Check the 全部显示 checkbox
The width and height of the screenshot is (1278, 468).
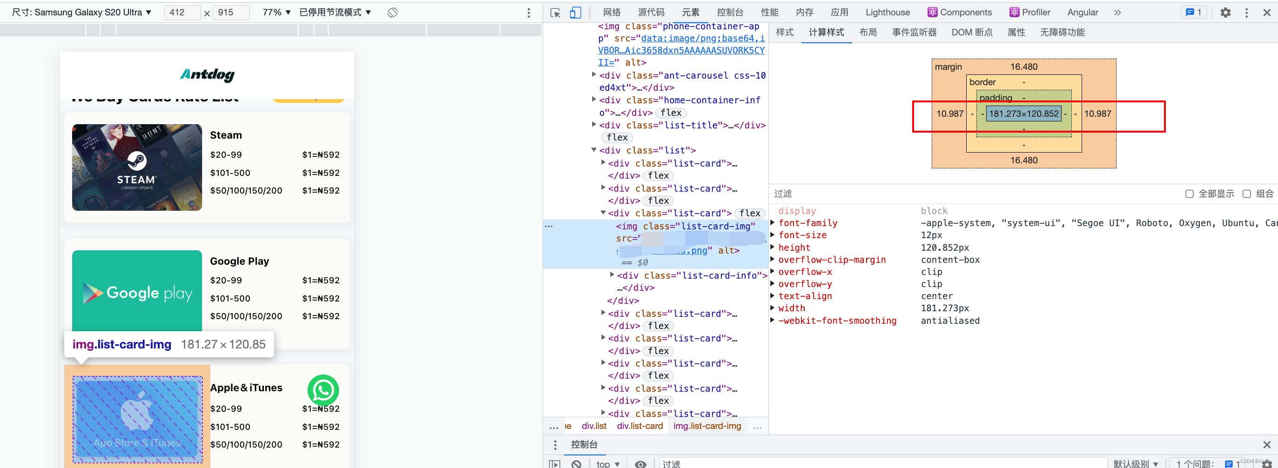(1189, 194)
